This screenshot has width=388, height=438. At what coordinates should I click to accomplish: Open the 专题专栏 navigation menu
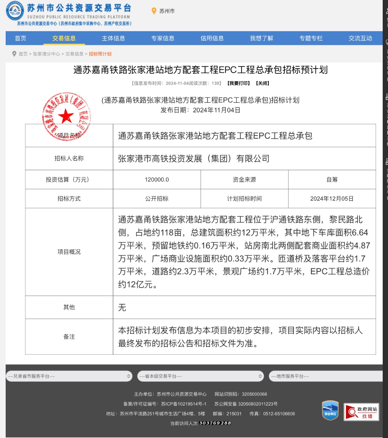(x=311, y=38)
